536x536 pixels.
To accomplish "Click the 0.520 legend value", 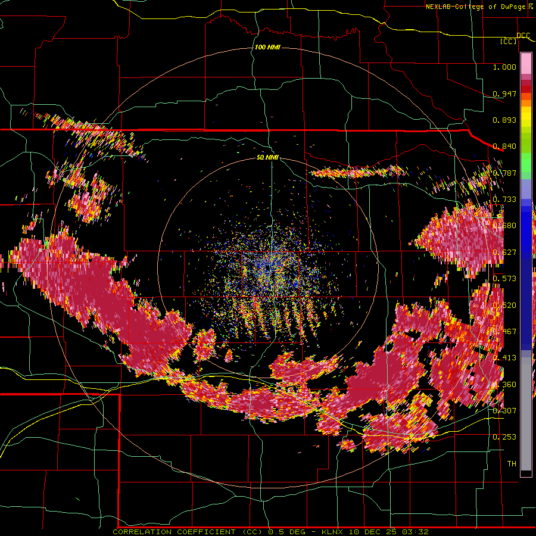I will pos(504,306).
